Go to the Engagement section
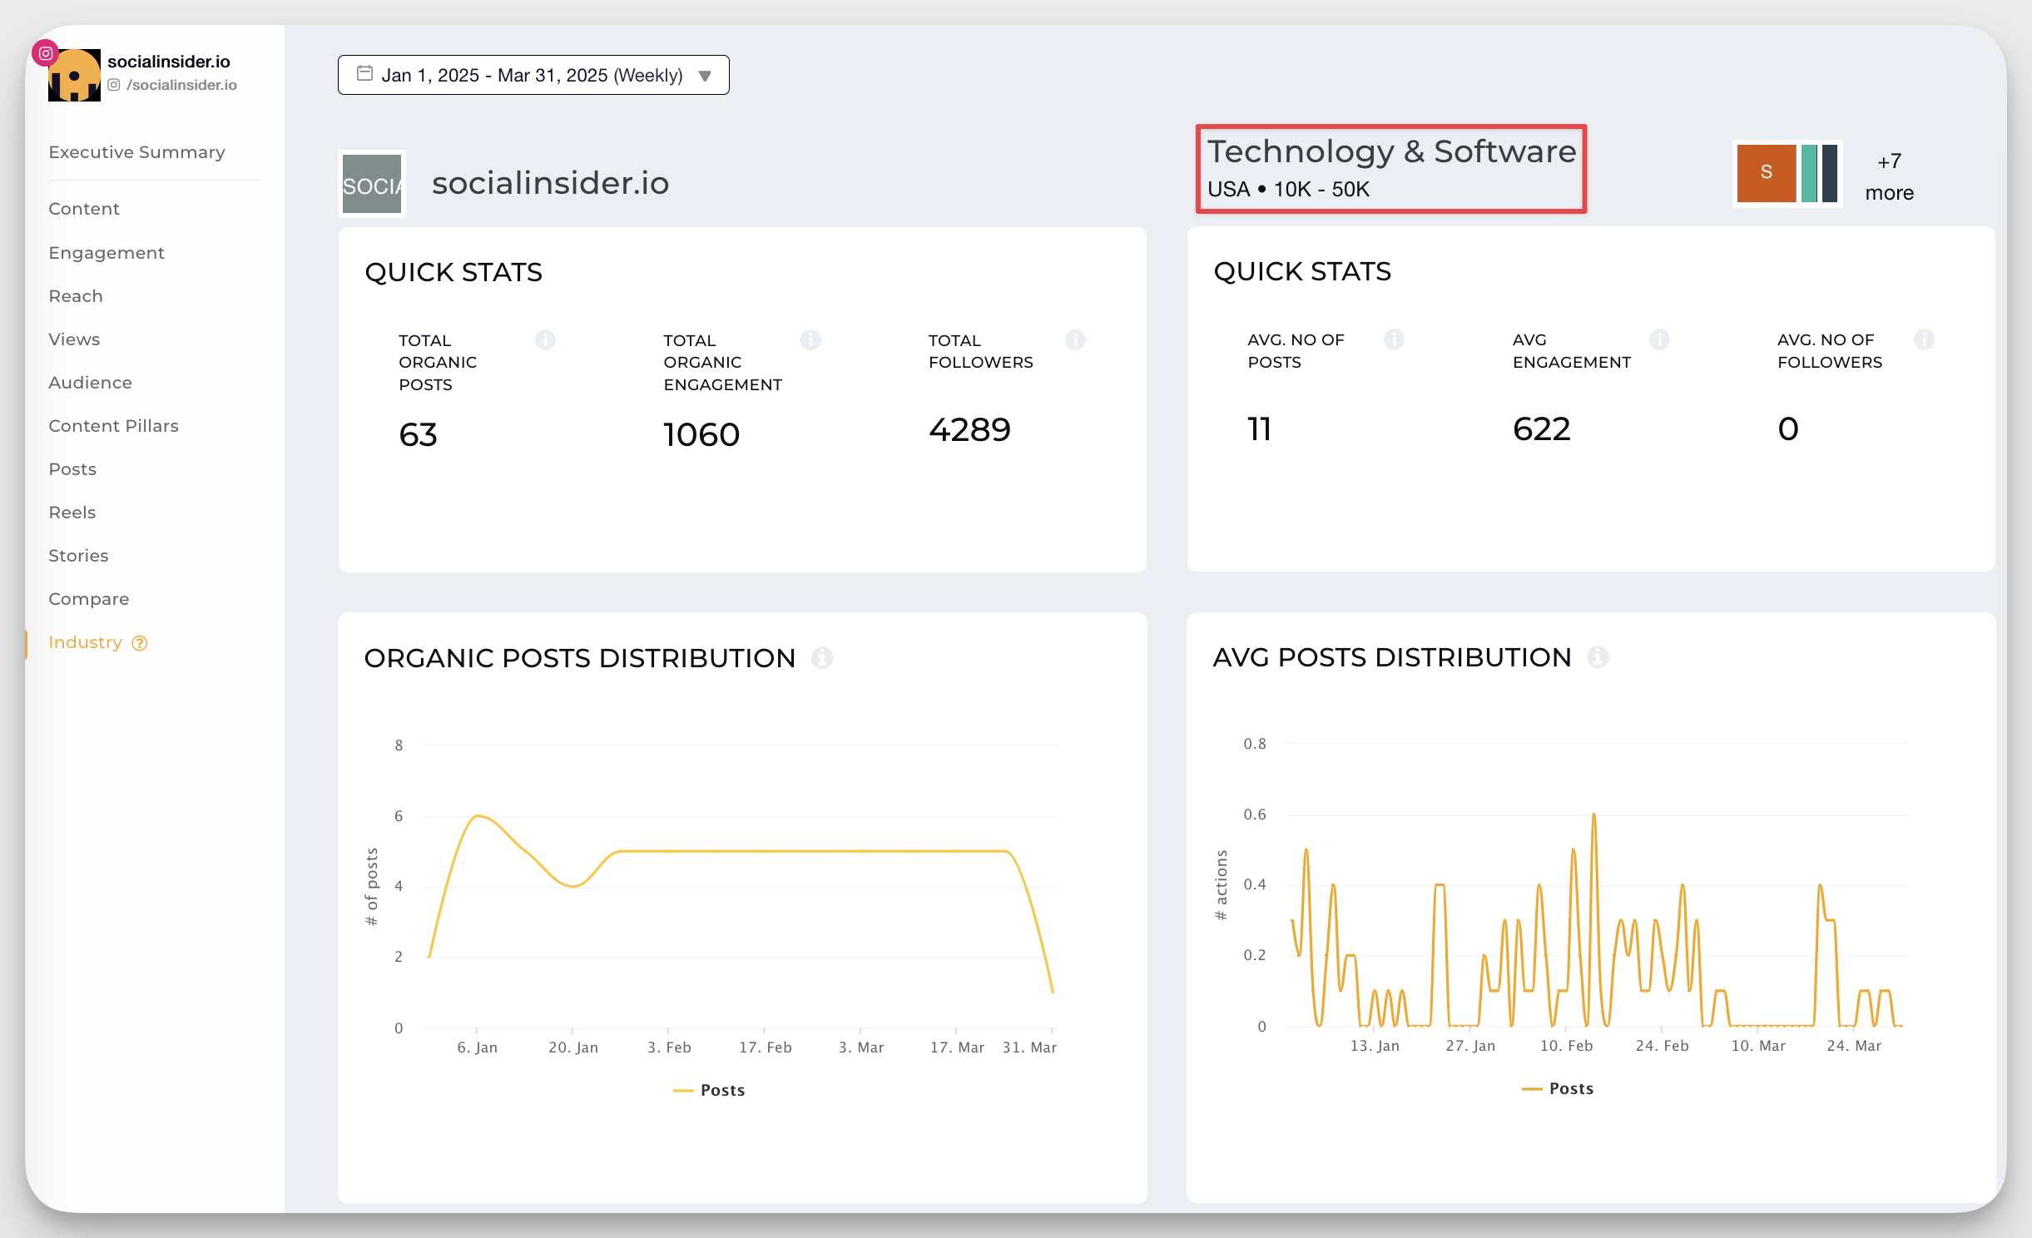The image size is (2032, 1238). click(x=107, y=253)
